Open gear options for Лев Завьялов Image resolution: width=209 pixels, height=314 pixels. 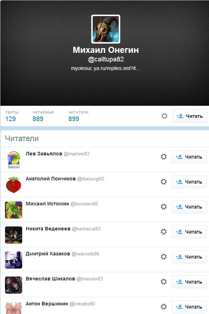coord(164,156)
